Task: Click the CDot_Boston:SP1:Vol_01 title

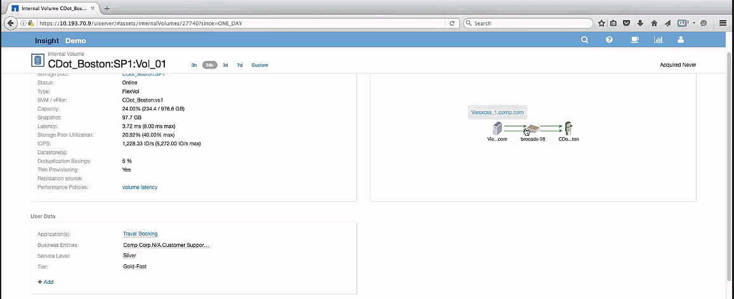Action: tap(107, 63)
